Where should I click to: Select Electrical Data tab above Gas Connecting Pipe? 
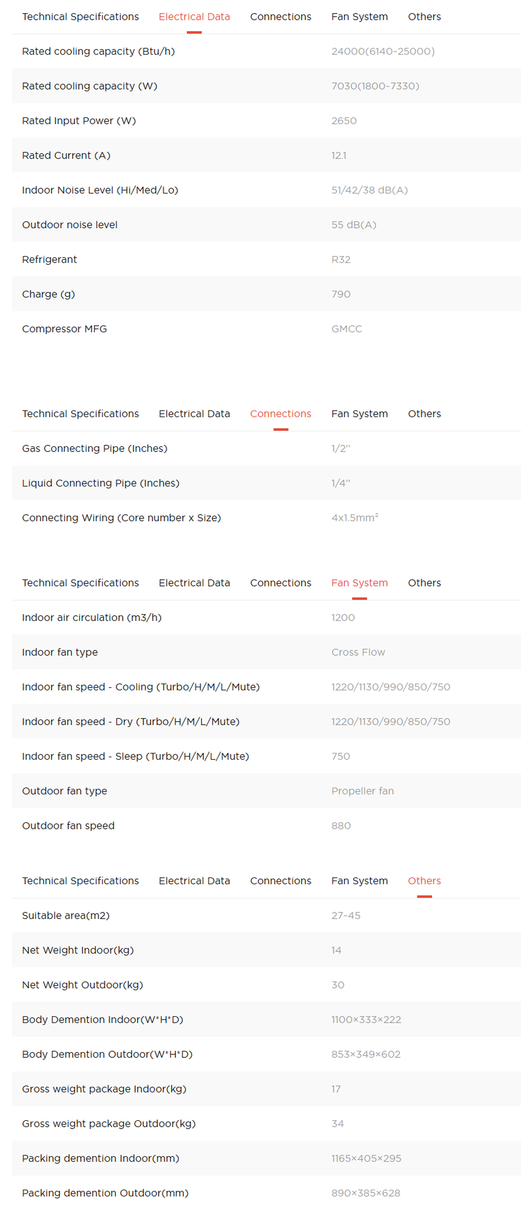[194, 413]
